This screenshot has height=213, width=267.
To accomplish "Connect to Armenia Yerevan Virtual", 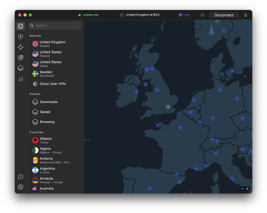I will (x=55, y=180).
